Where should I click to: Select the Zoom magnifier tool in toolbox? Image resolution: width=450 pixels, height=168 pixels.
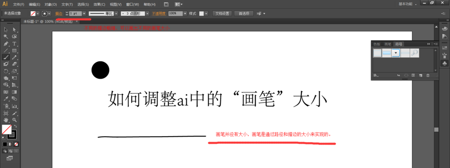tap(14, 120)
